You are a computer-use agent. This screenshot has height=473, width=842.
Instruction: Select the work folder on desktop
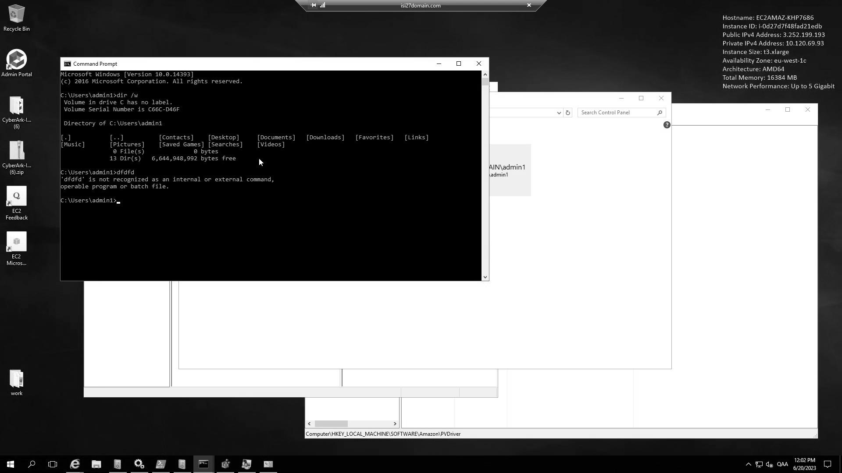click(x=17, y=383)
